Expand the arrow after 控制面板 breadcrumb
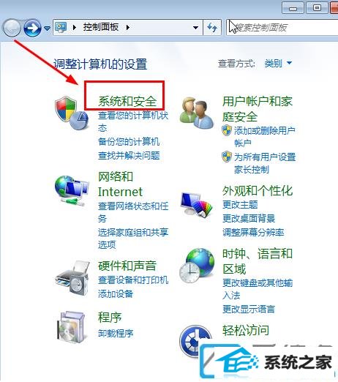 (x=128, y=27)
